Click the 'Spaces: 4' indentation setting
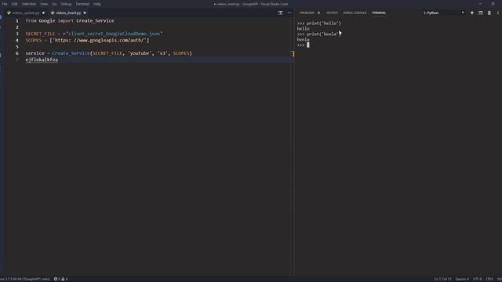The width and height of the screenshot is (502, 282). click(x=462, y=279)
